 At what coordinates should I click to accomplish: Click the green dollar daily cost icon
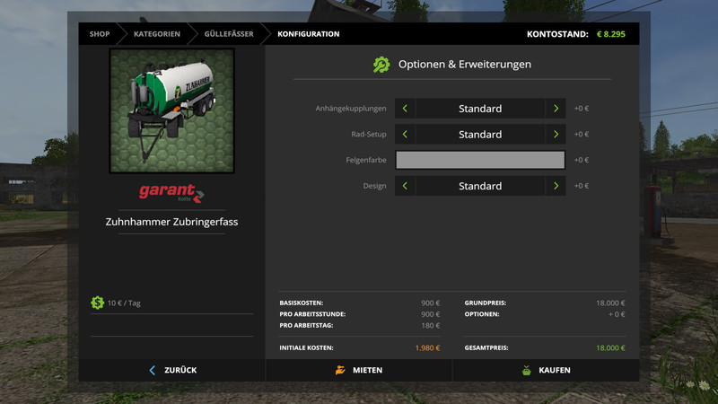coord(97,303)
